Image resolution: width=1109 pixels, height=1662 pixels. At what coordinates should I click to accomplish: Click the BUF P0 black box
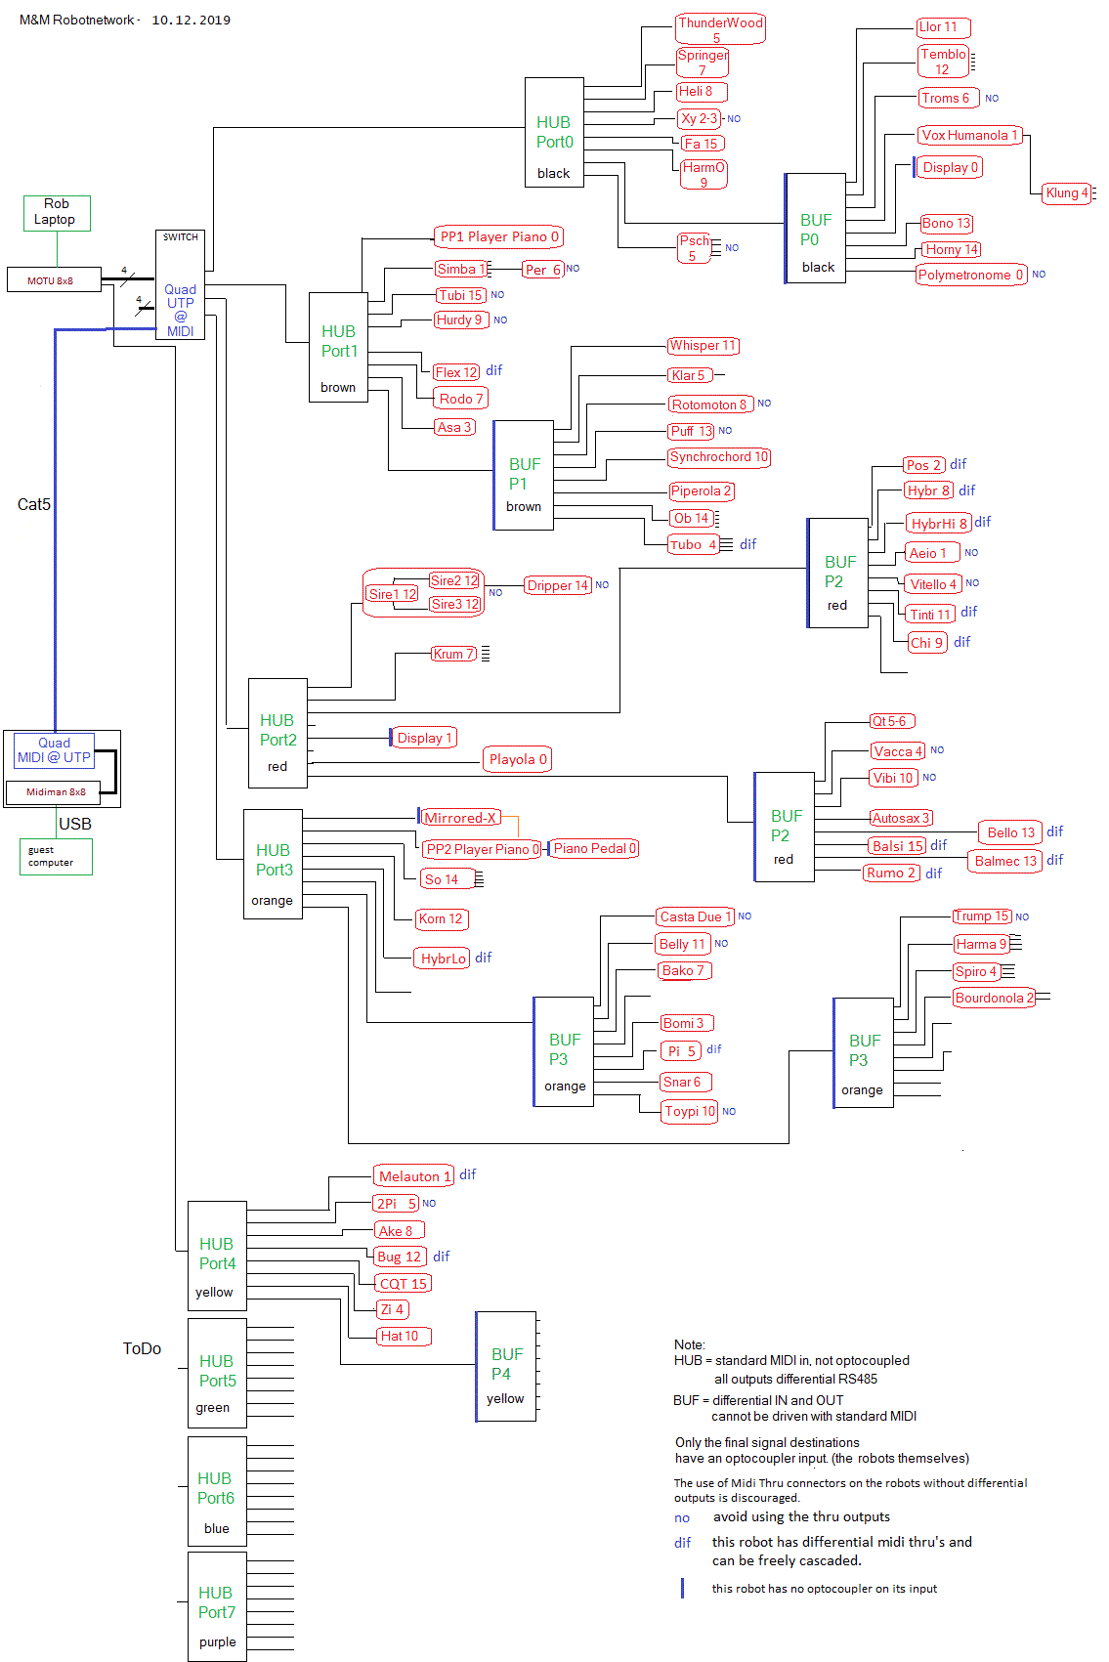coord(815,229)
